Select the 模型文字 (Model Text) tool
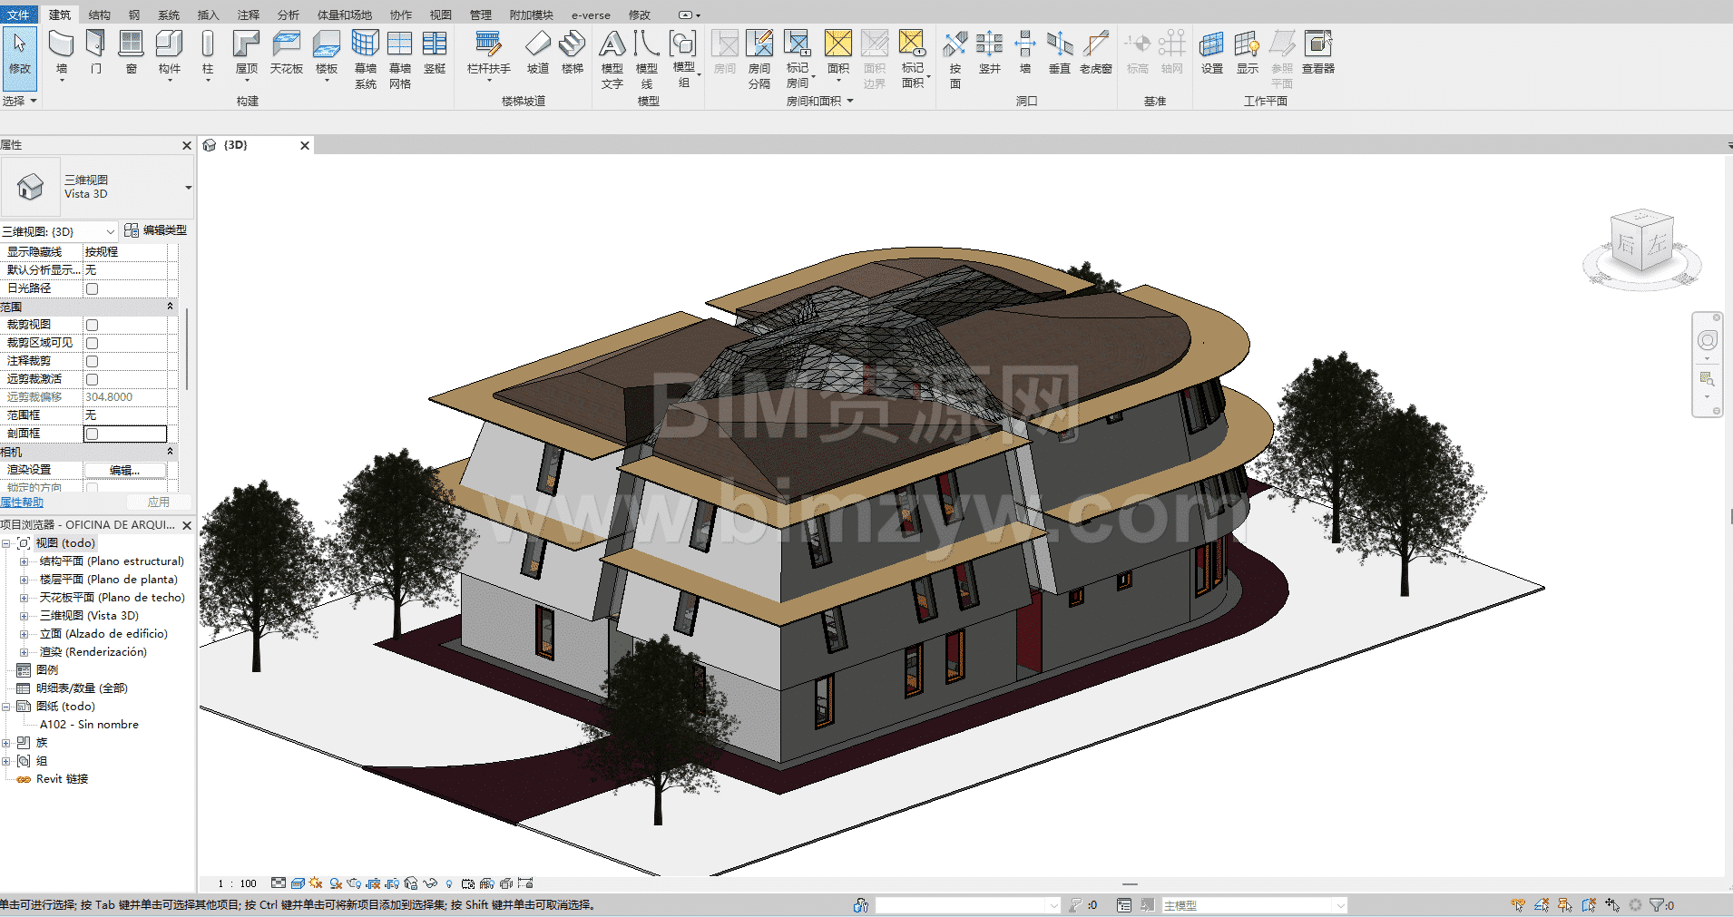 (x=612, y=59)
